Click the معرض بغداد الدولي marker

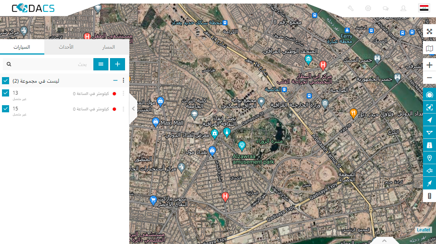(214, 134)
